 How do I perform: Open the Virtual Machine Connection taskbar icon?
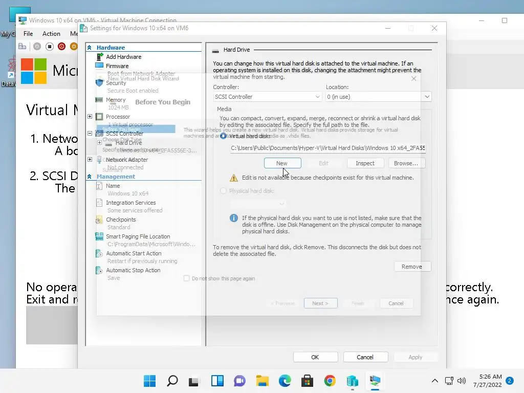tap(375, 381)
